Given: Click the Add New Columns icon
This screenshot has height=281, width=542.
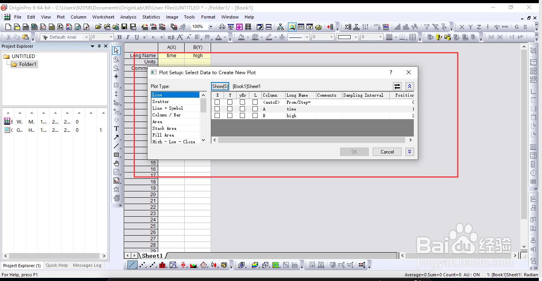Looking at the screenshot, I should point(330,27).
